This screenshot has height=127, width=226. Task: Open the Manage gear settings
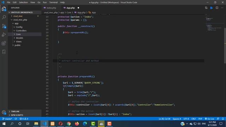click(4, 112)
